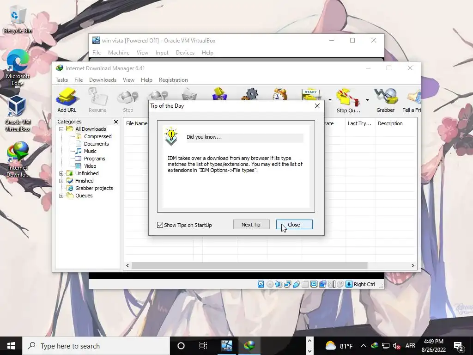Image resolution: width=473 pixels, height=355 pixels.
Task: Click the Tip of the Day lightbulb icon
Action: click(171, 136)
